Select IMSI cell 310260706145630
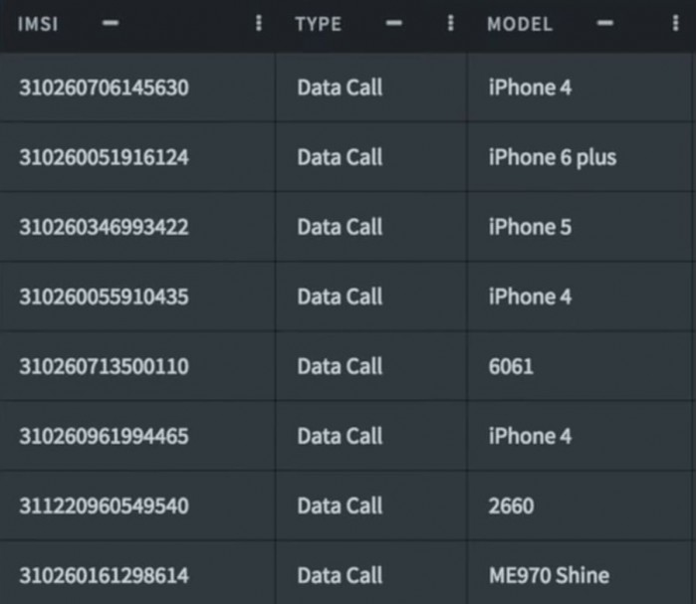The width and height of the screenshot is (697, 604). click(x=104, y=88)
